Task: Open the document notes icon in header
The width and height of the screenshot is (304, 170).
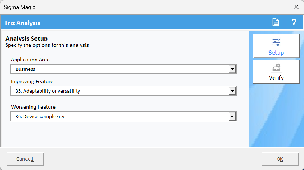Action: click(x=275, y=22)
